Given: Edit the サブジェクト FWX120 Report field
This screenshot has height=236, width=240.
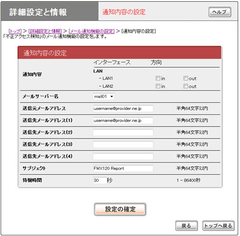Looking at the screenshot, I should [x=123, y=168].
